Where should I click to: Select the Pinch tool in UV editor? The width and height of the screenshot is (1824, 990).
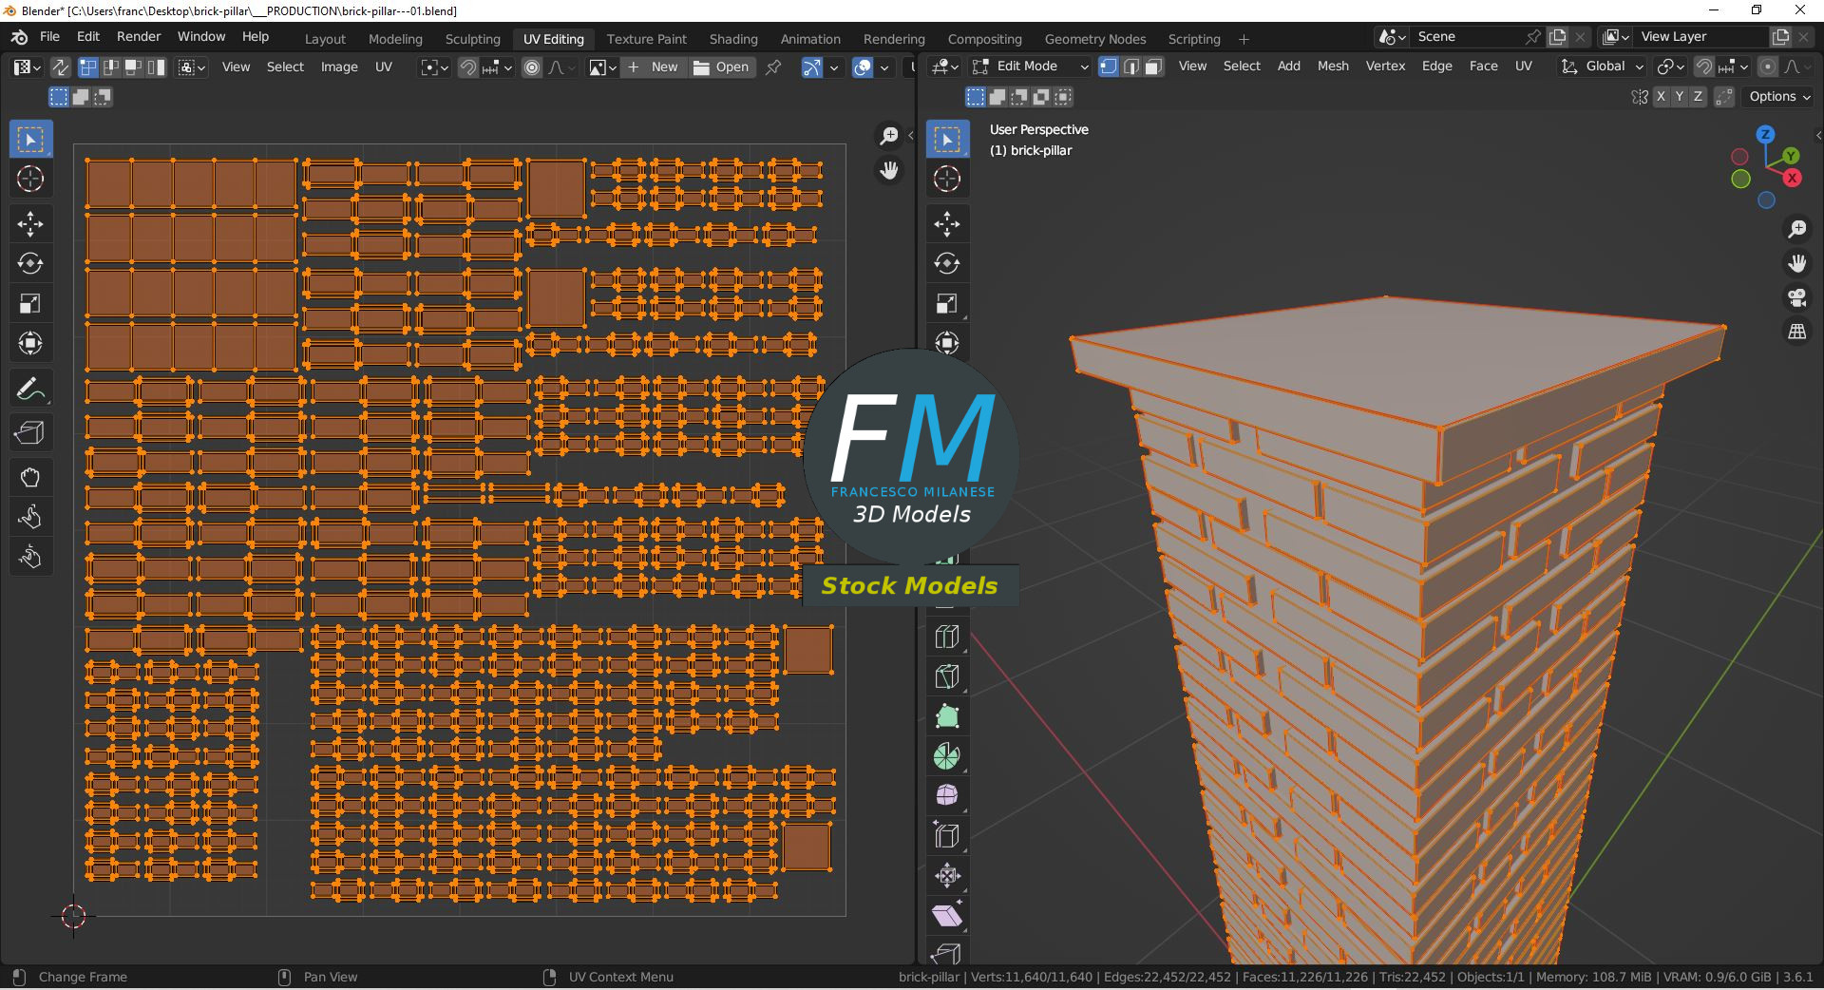pyautogui.click(x=30, y=557)
